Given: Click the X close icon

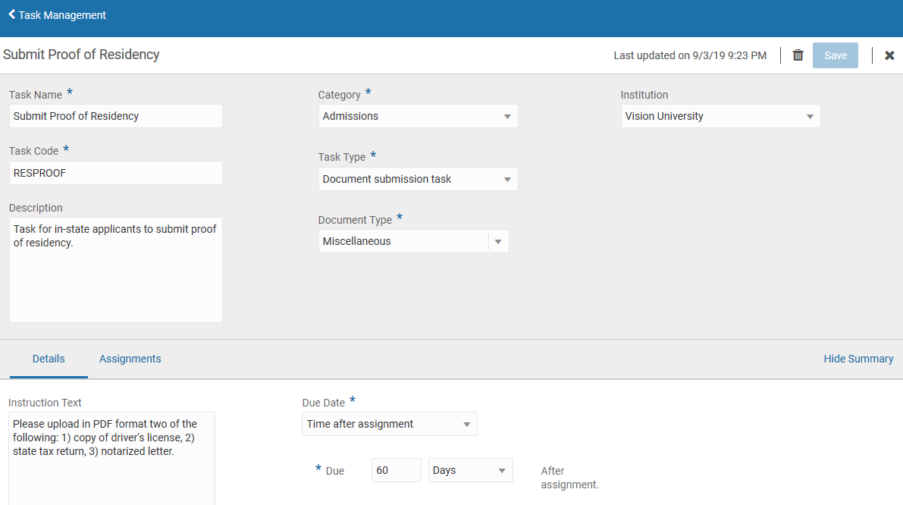Looking at the screenshot, I should (889, 55).
